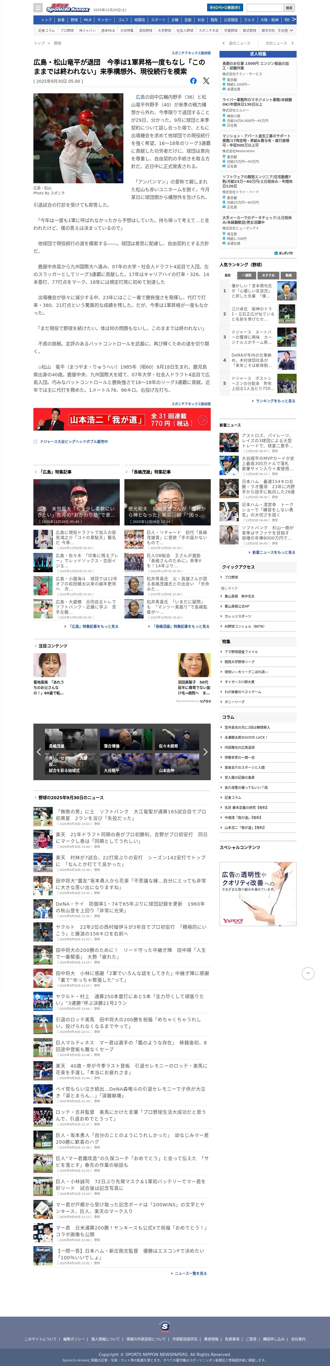The width and height of the screenshot is (330, 1366).
Task: Select the 最新 ranking tab
Action: (228, 275)
